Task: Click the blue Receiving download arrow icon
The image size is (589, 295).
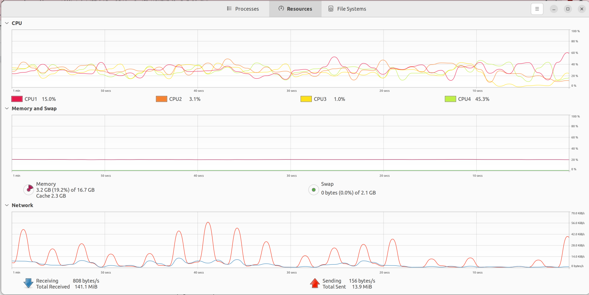Action: [x=28, y=283]
